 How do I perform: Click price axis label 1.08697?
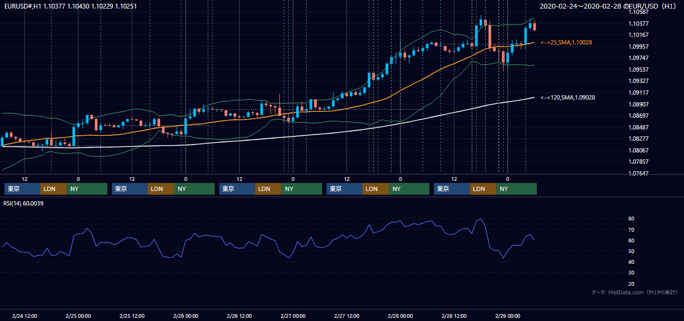[x=639, y=116]
